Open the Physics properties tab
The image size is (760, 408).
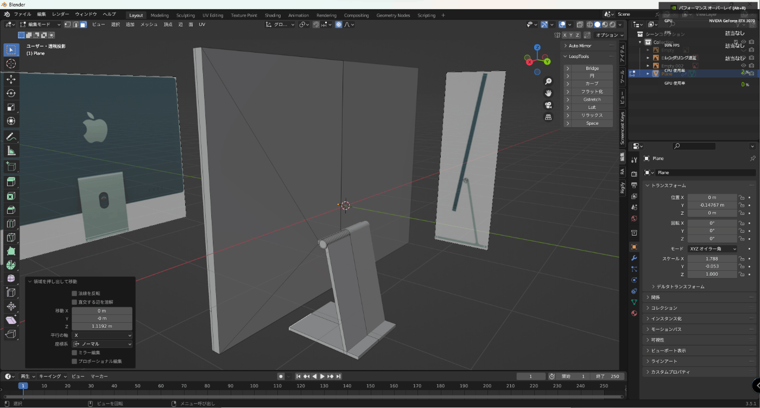634,280
